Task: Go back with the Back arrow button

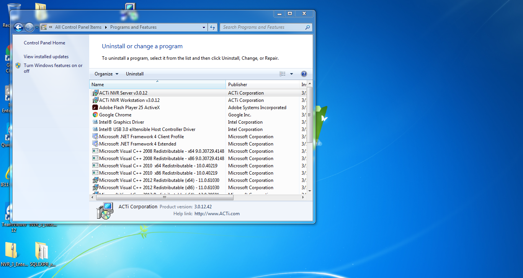Action: pyautogui.click(x=18, y=27)
